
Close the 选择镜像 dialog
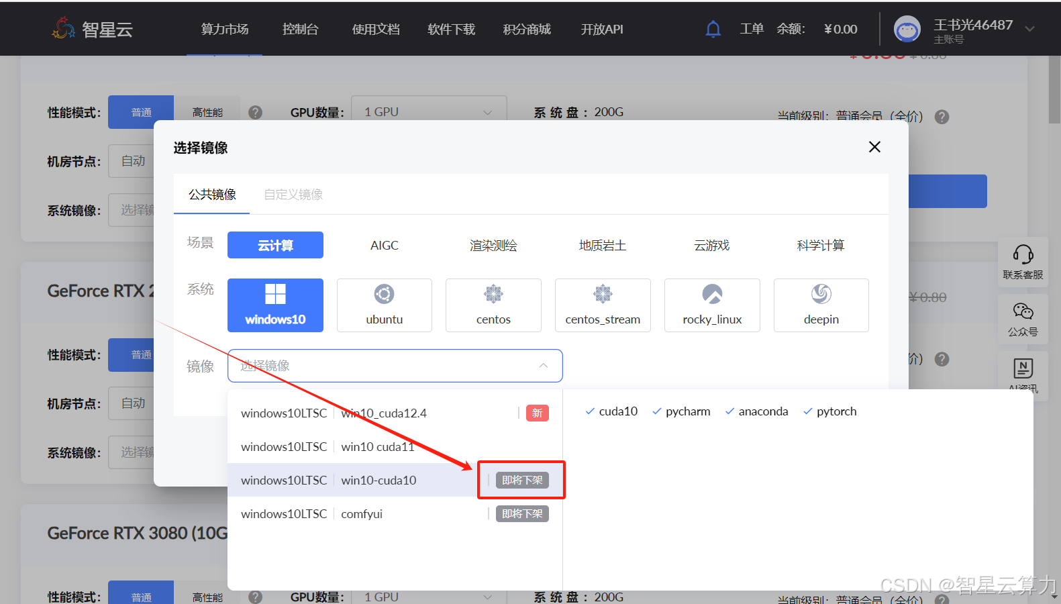[874, 147]
